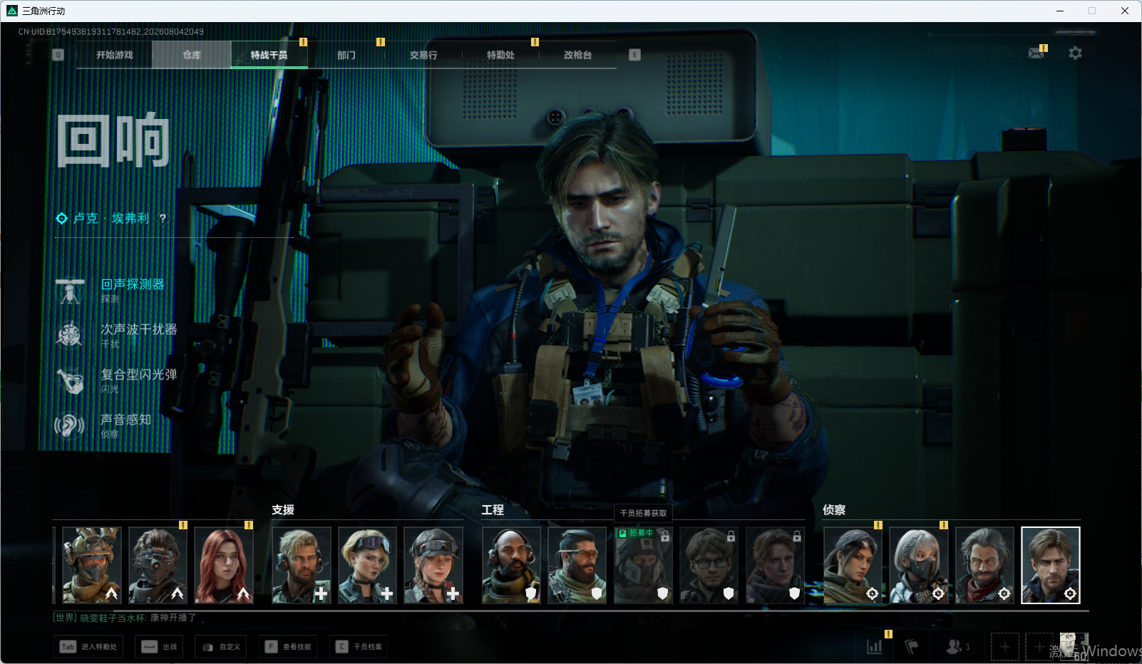The height and width of the screenshot is (664, 1142).
Task: Click the operator name 卢克·埃弗利
Action: click(111, 219)
